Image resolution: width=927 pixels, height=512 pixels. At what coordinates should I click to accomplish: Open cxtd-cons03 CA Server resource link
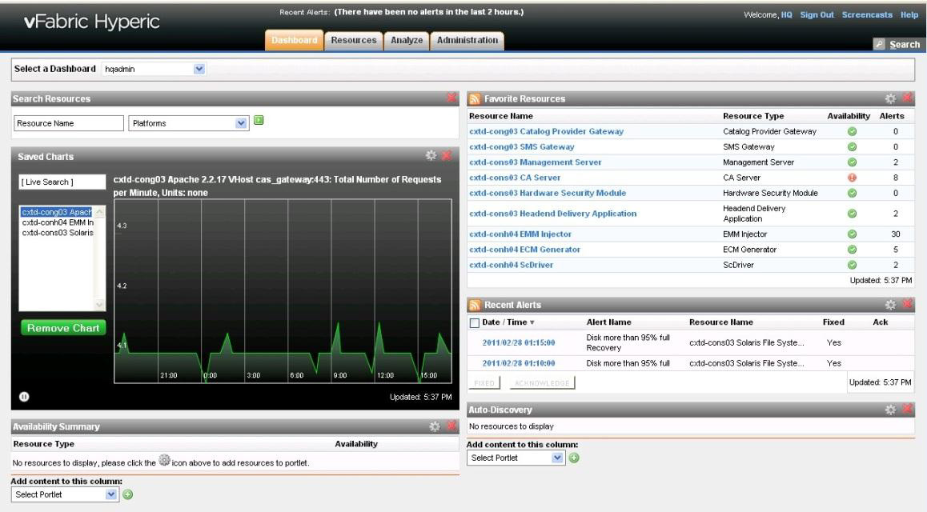tap(515, 178)
